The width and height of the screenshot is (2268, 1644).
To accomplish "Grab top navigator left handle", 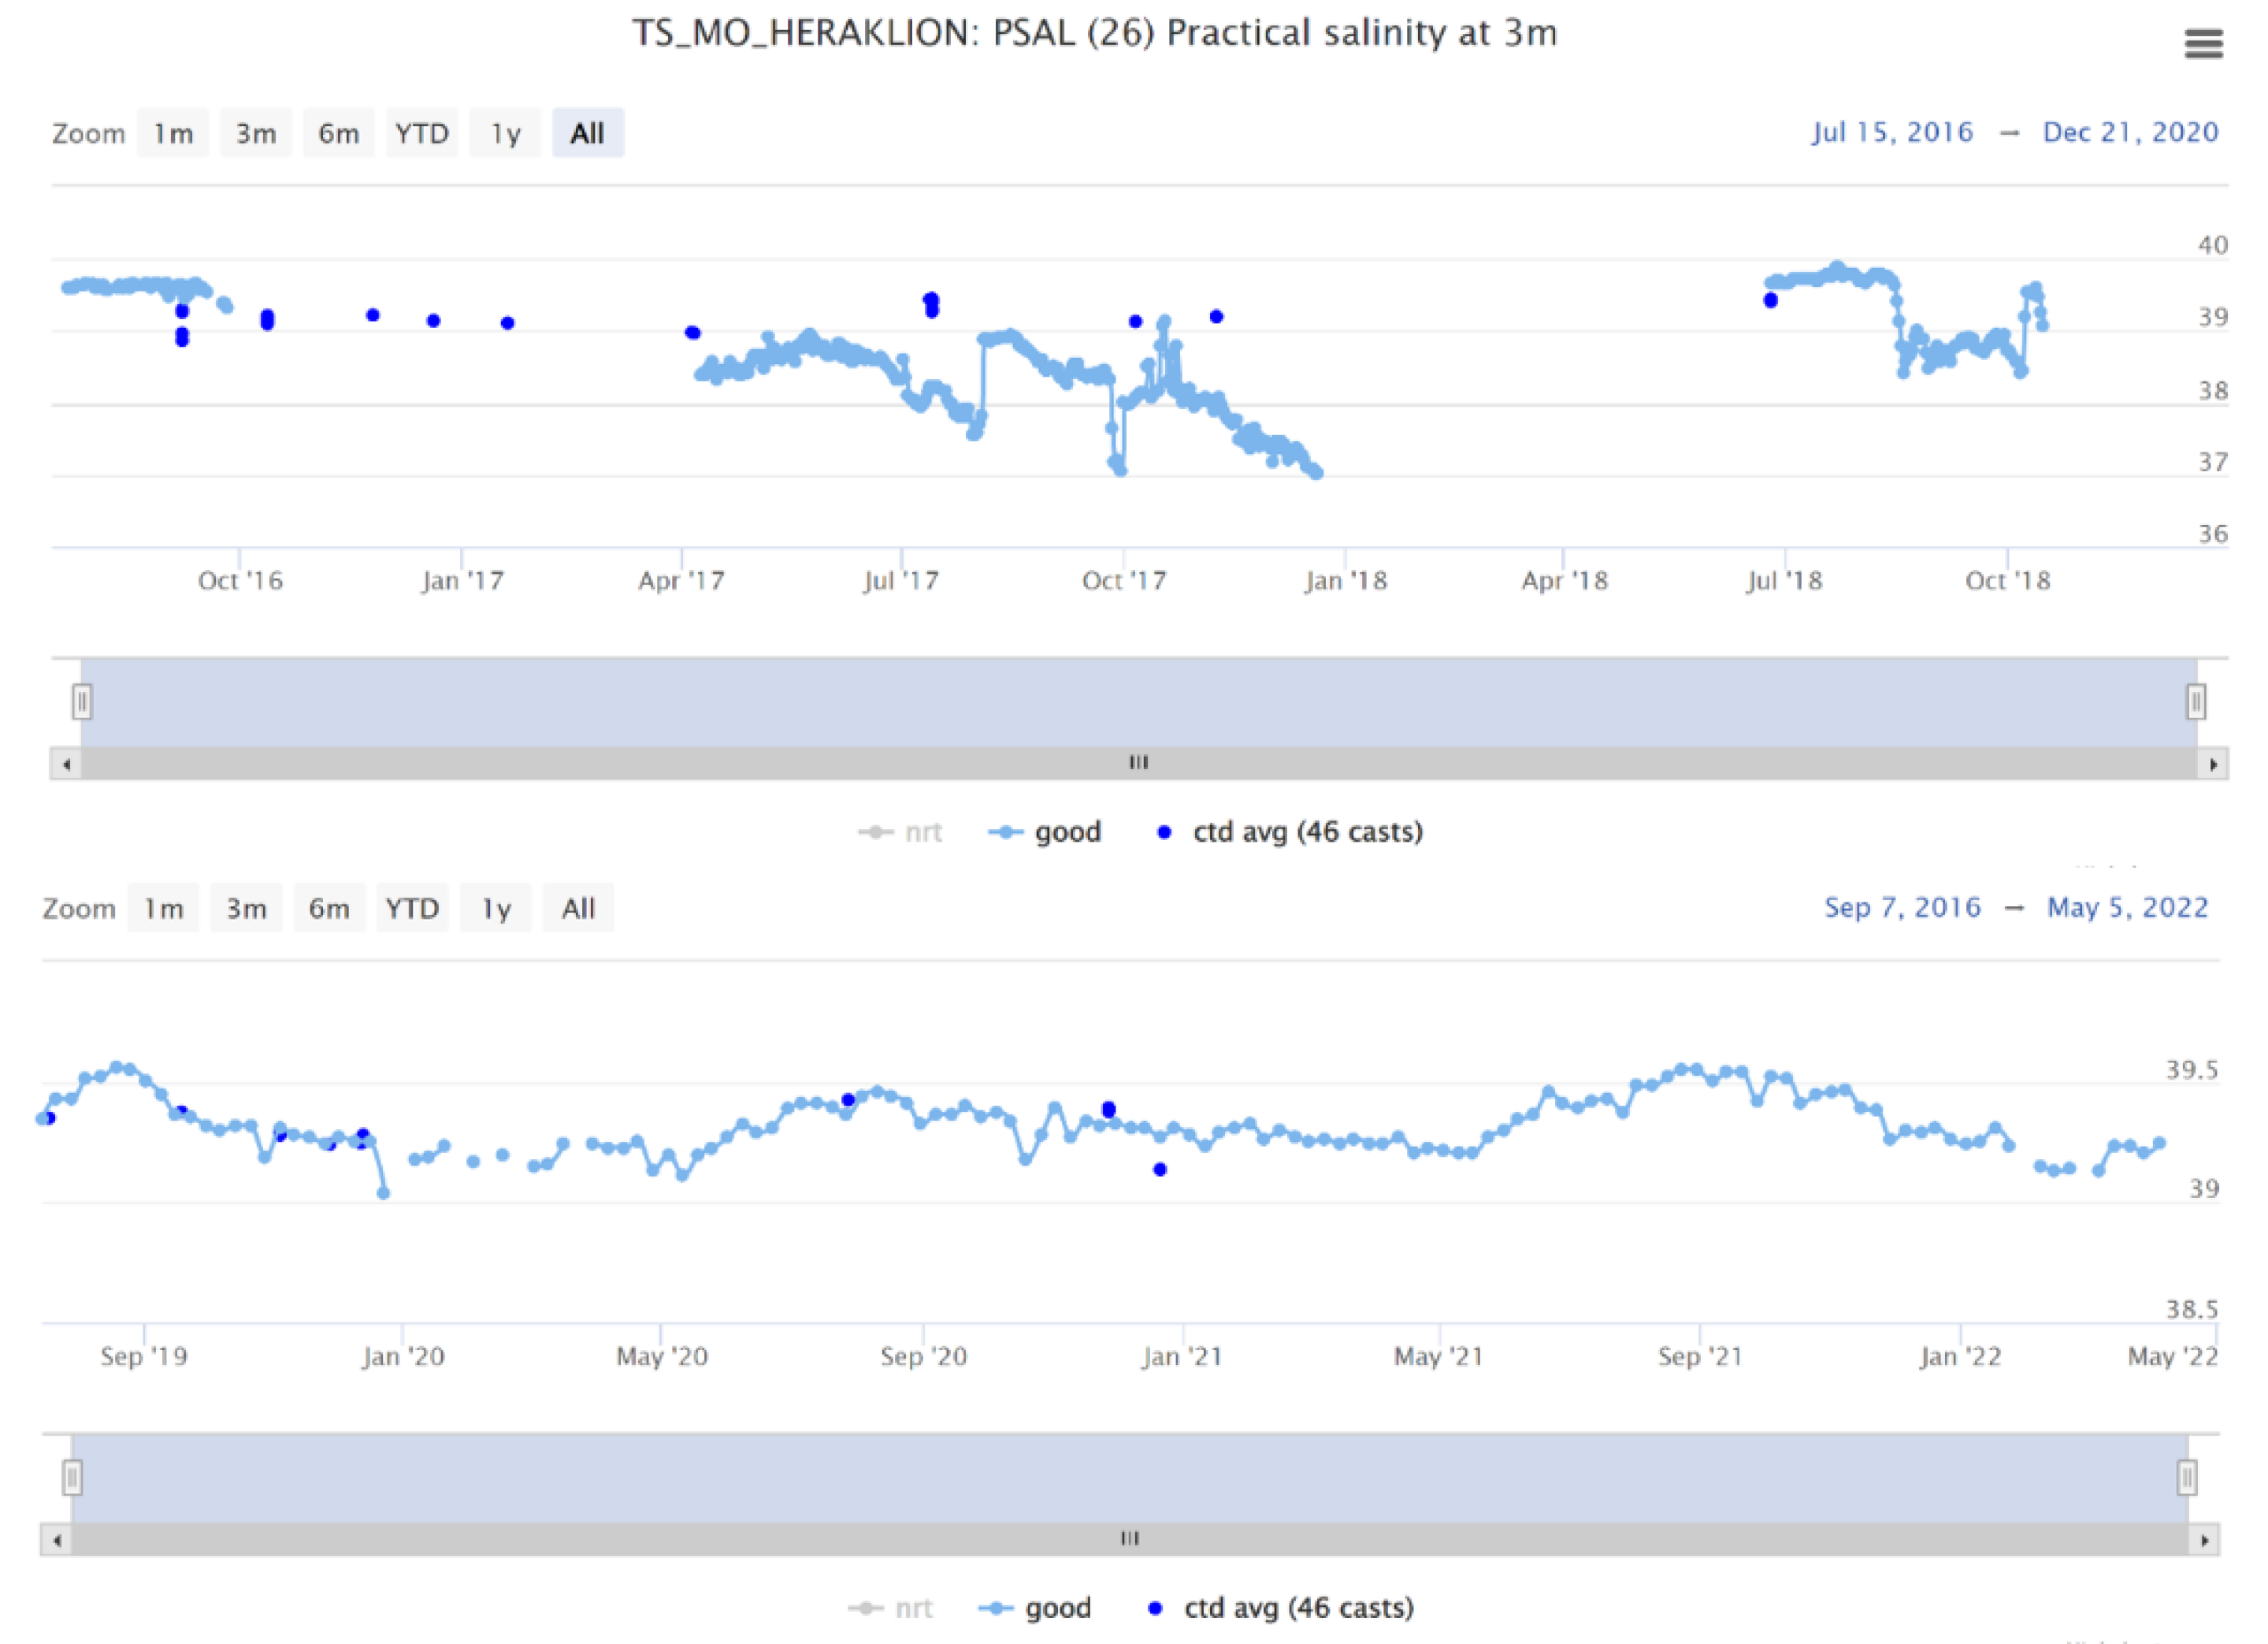I will click(x=82, y=701).
